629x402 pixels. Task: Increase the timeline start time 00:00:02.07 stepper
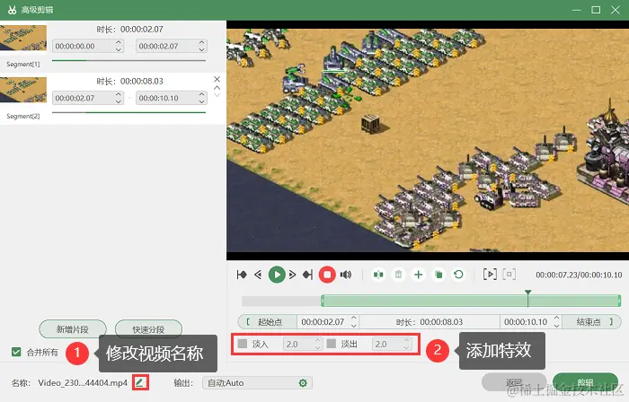click(354, 318)
